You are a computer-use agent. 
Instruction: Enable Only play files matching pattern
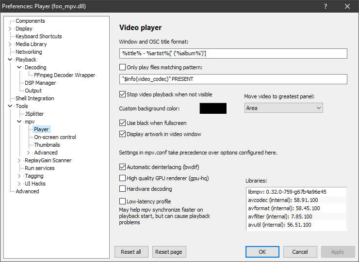122,67
